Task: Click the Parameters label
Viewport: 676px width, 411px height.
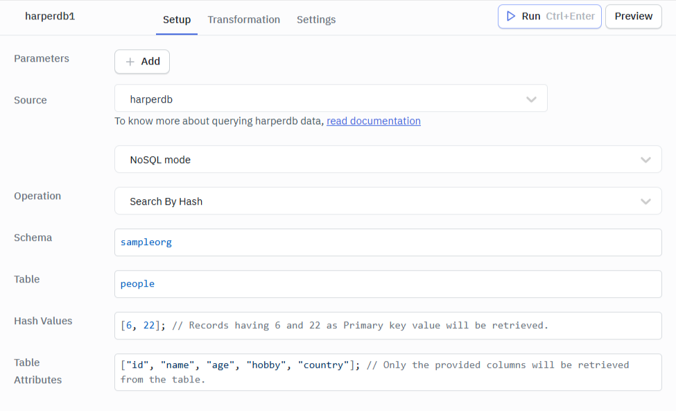Action: [42, 59]
